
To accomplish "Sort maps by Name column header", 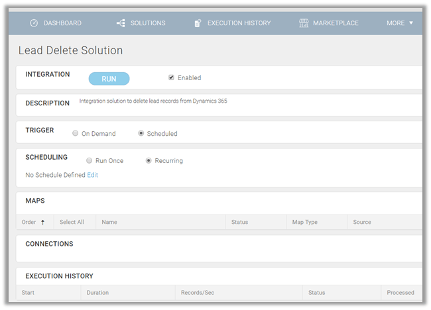I will (x=109, y=223).
